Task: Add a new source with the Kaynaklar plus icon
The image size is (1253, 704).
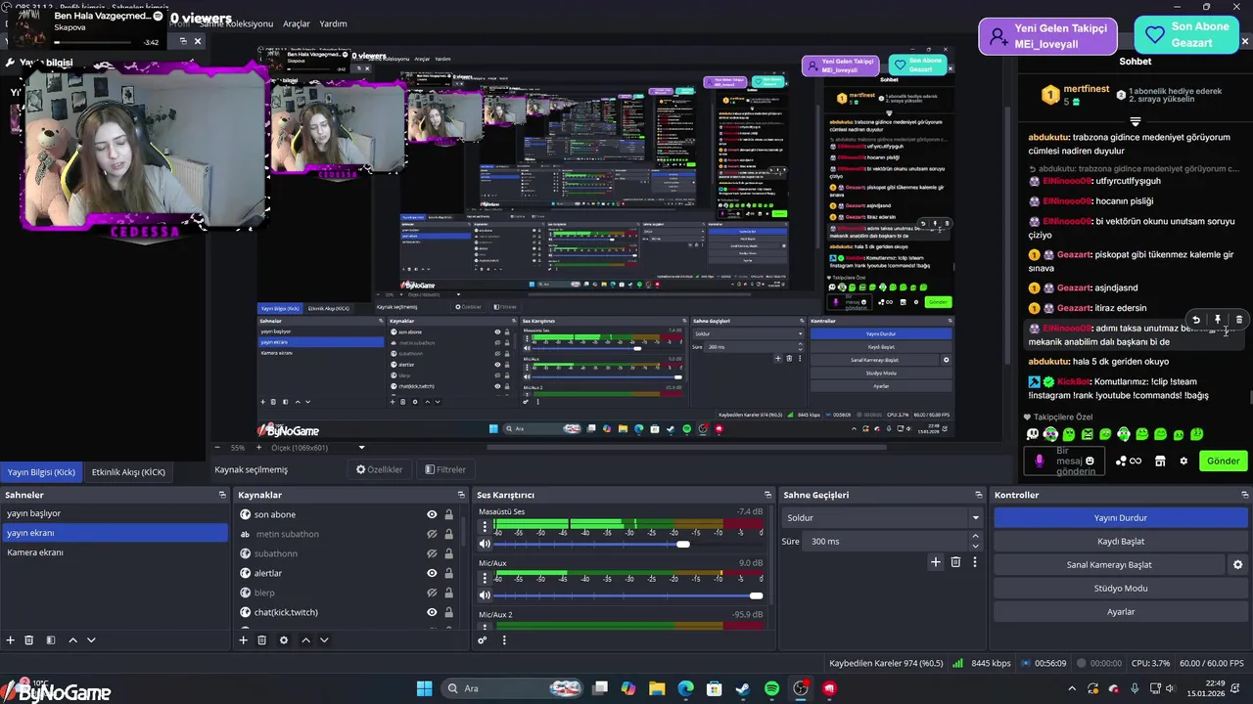Action: coord(244,640)
